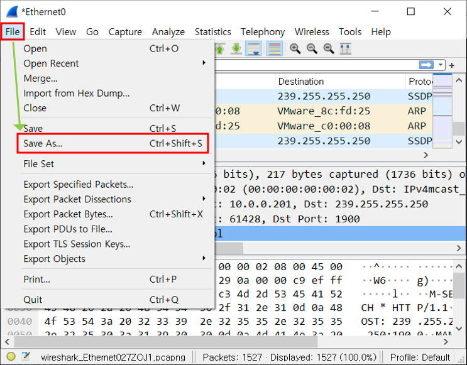Click the Go to first packet icon
The image size is (467, 365).
[220, 48]
